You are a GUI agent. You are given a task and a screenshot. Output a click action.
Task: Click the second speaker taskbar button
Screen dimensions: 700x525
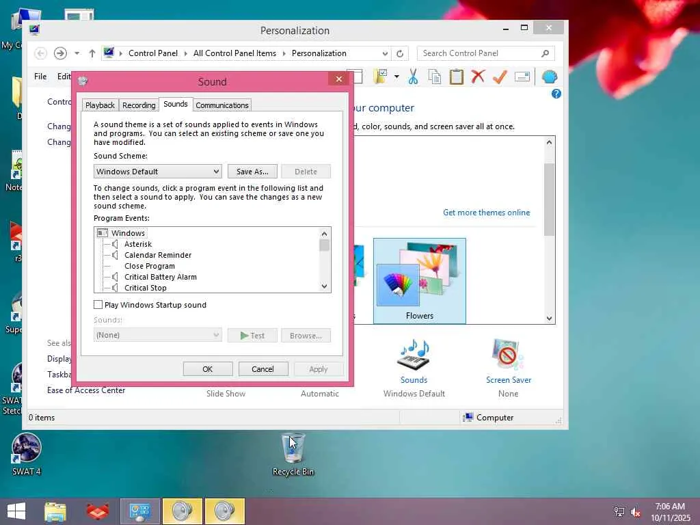[224, 511]
